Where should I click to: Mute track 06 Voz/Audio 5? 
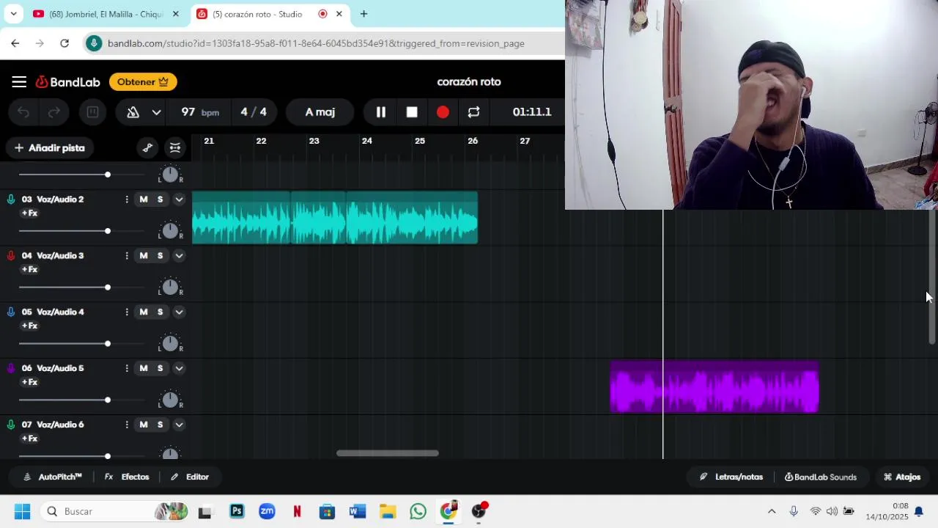[x=144, y=368]
